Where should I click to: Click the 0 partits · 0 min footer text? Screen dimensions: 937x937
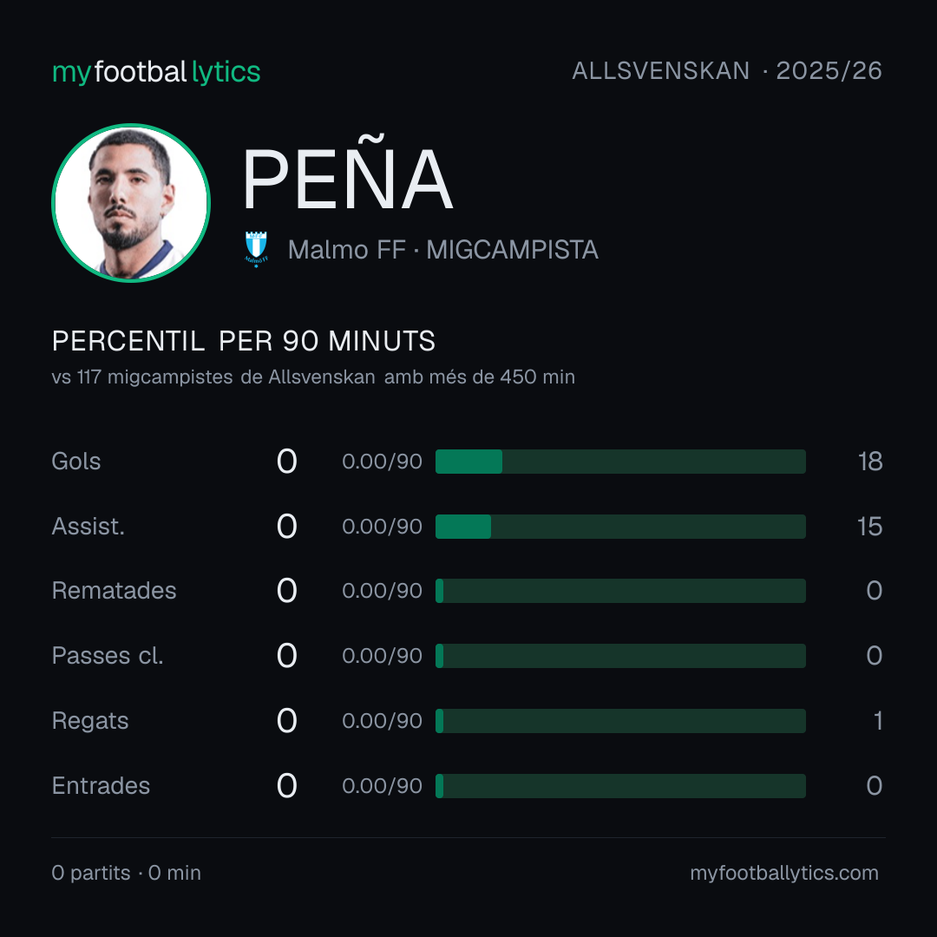tap(126, 873)
